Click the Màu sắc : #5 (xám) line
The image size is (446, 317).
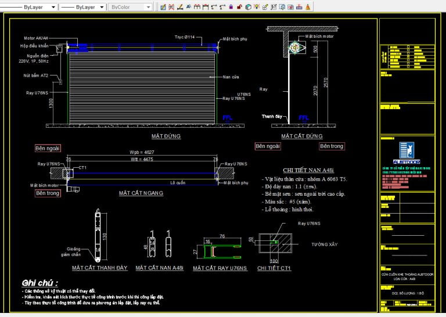(286, 202)
